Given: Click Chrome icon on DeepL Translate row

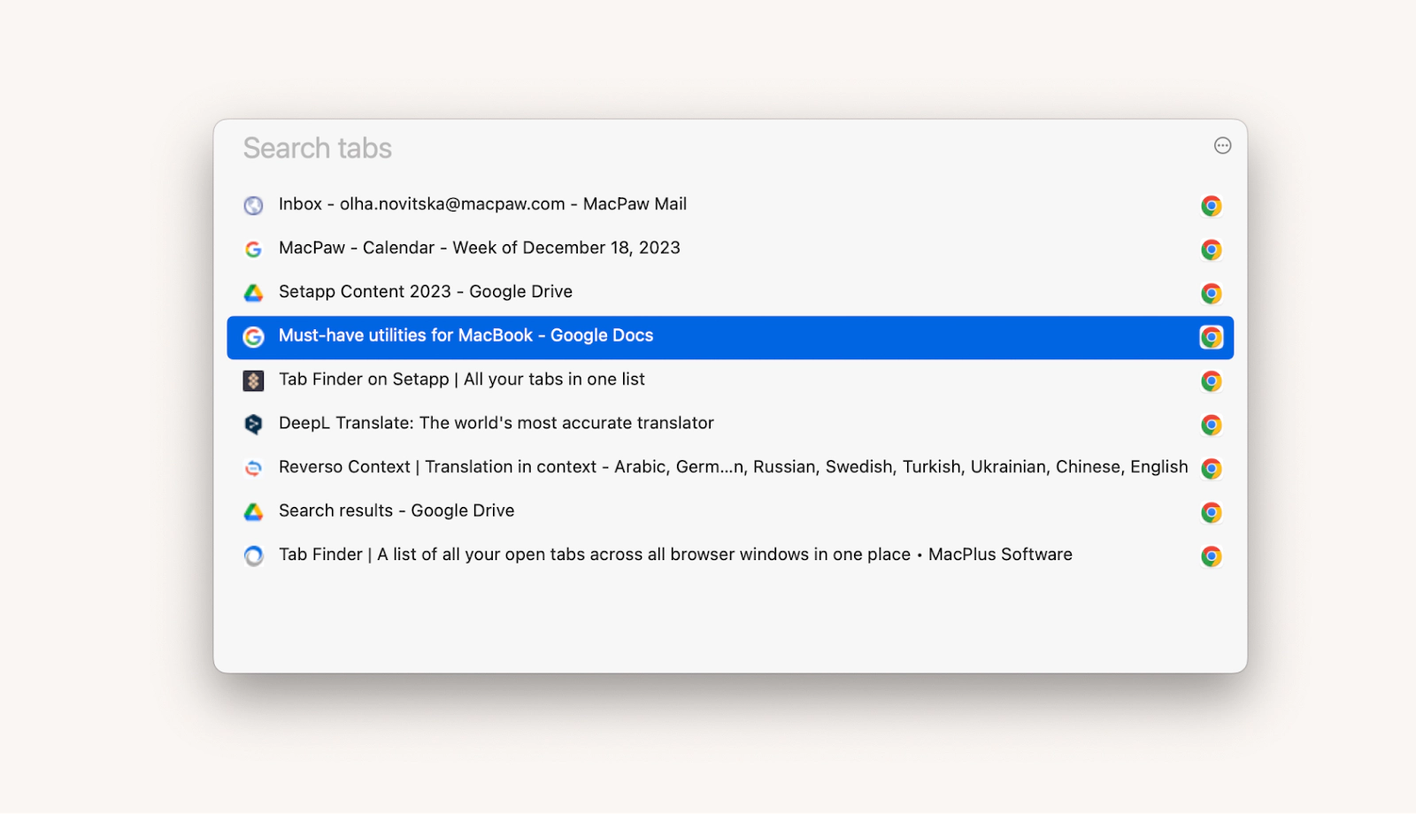Looking at the screenshot, I should (x=1212, y=425).
